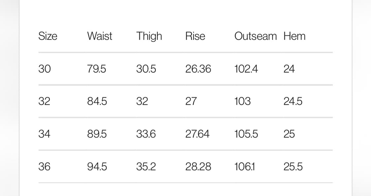
Task: Click thigh value 35.2
Action: 146,166
